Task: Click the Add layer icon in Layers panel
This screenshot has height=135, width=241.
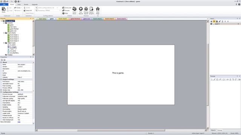Action: click(211, 21)
